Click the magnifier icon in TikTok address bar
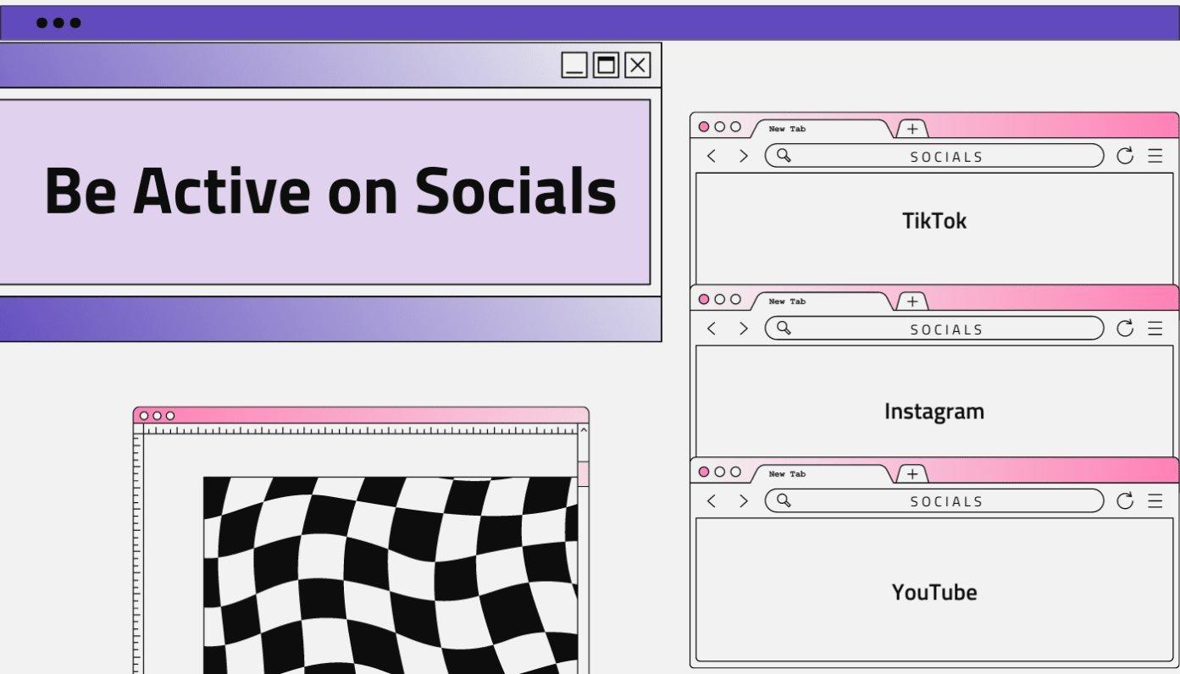This screenshot has width=1180, height=674. pyautogui.click(x=784, y=156)
